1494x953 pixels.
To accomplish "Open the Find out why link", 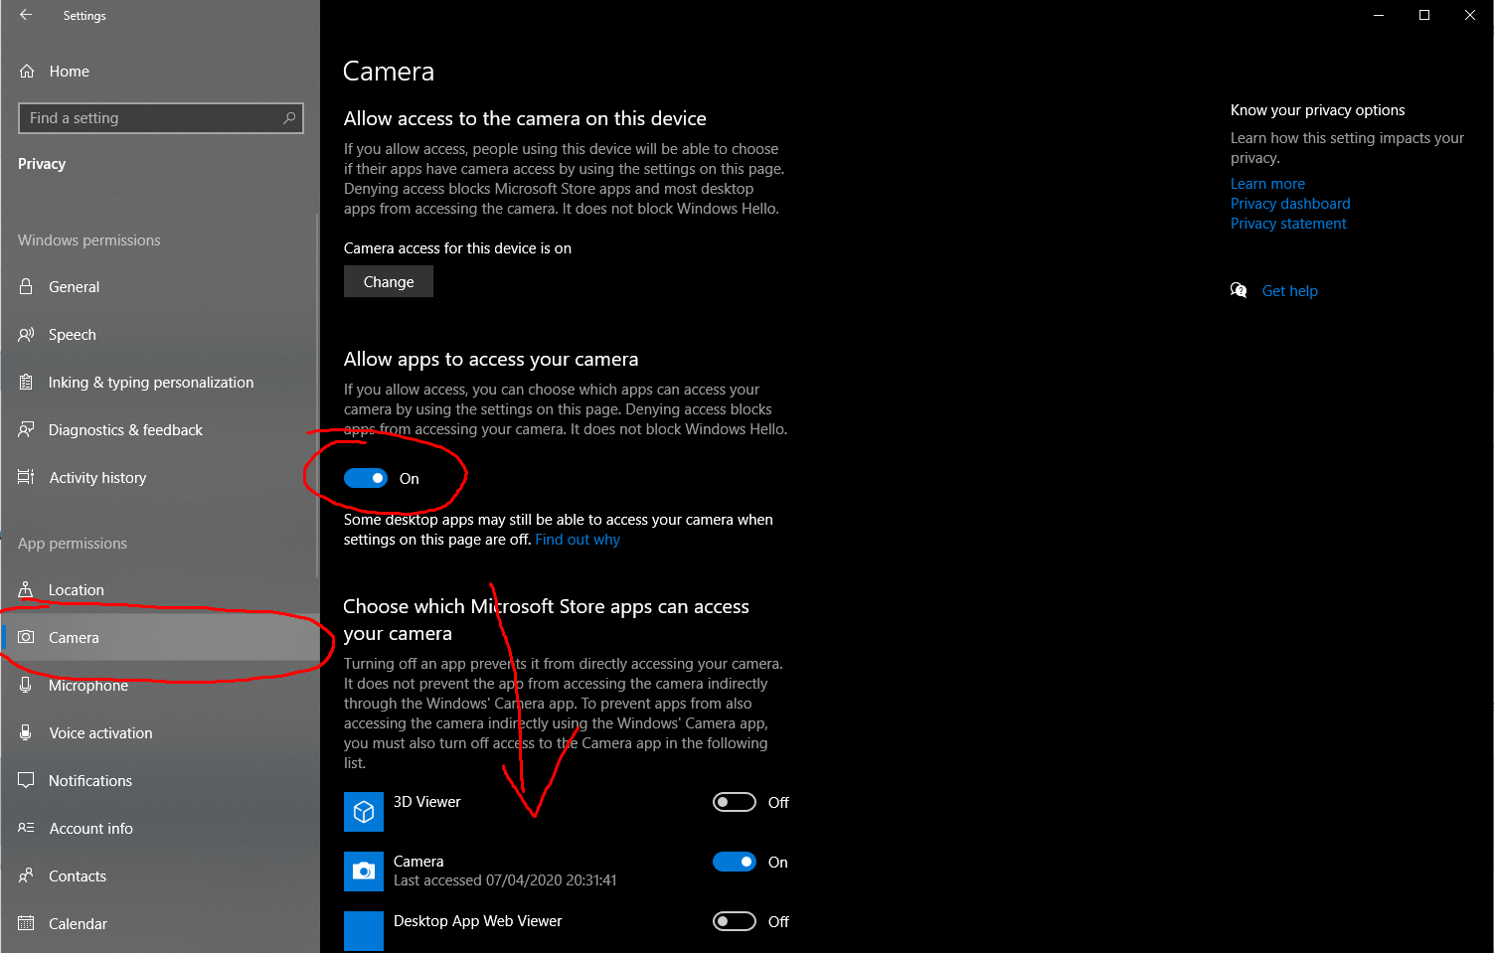I will pyautogui.click(x=578, y=540).
